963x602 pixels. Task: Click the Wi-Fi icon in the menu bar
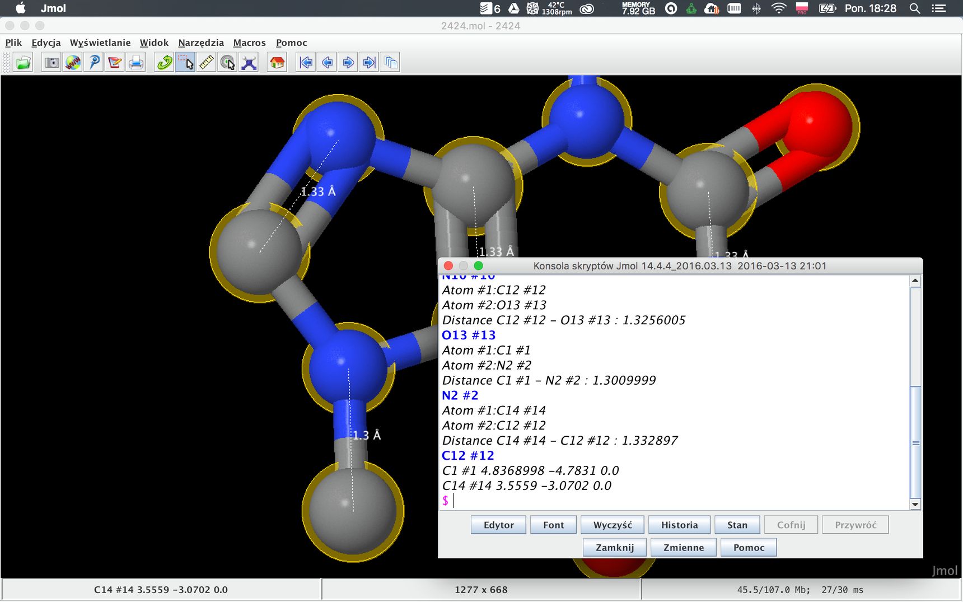pyautogui.click(x=778, y=8)
